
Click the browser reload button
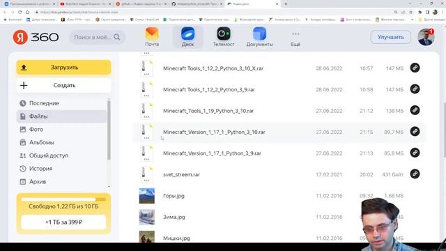tap(20, 13)
